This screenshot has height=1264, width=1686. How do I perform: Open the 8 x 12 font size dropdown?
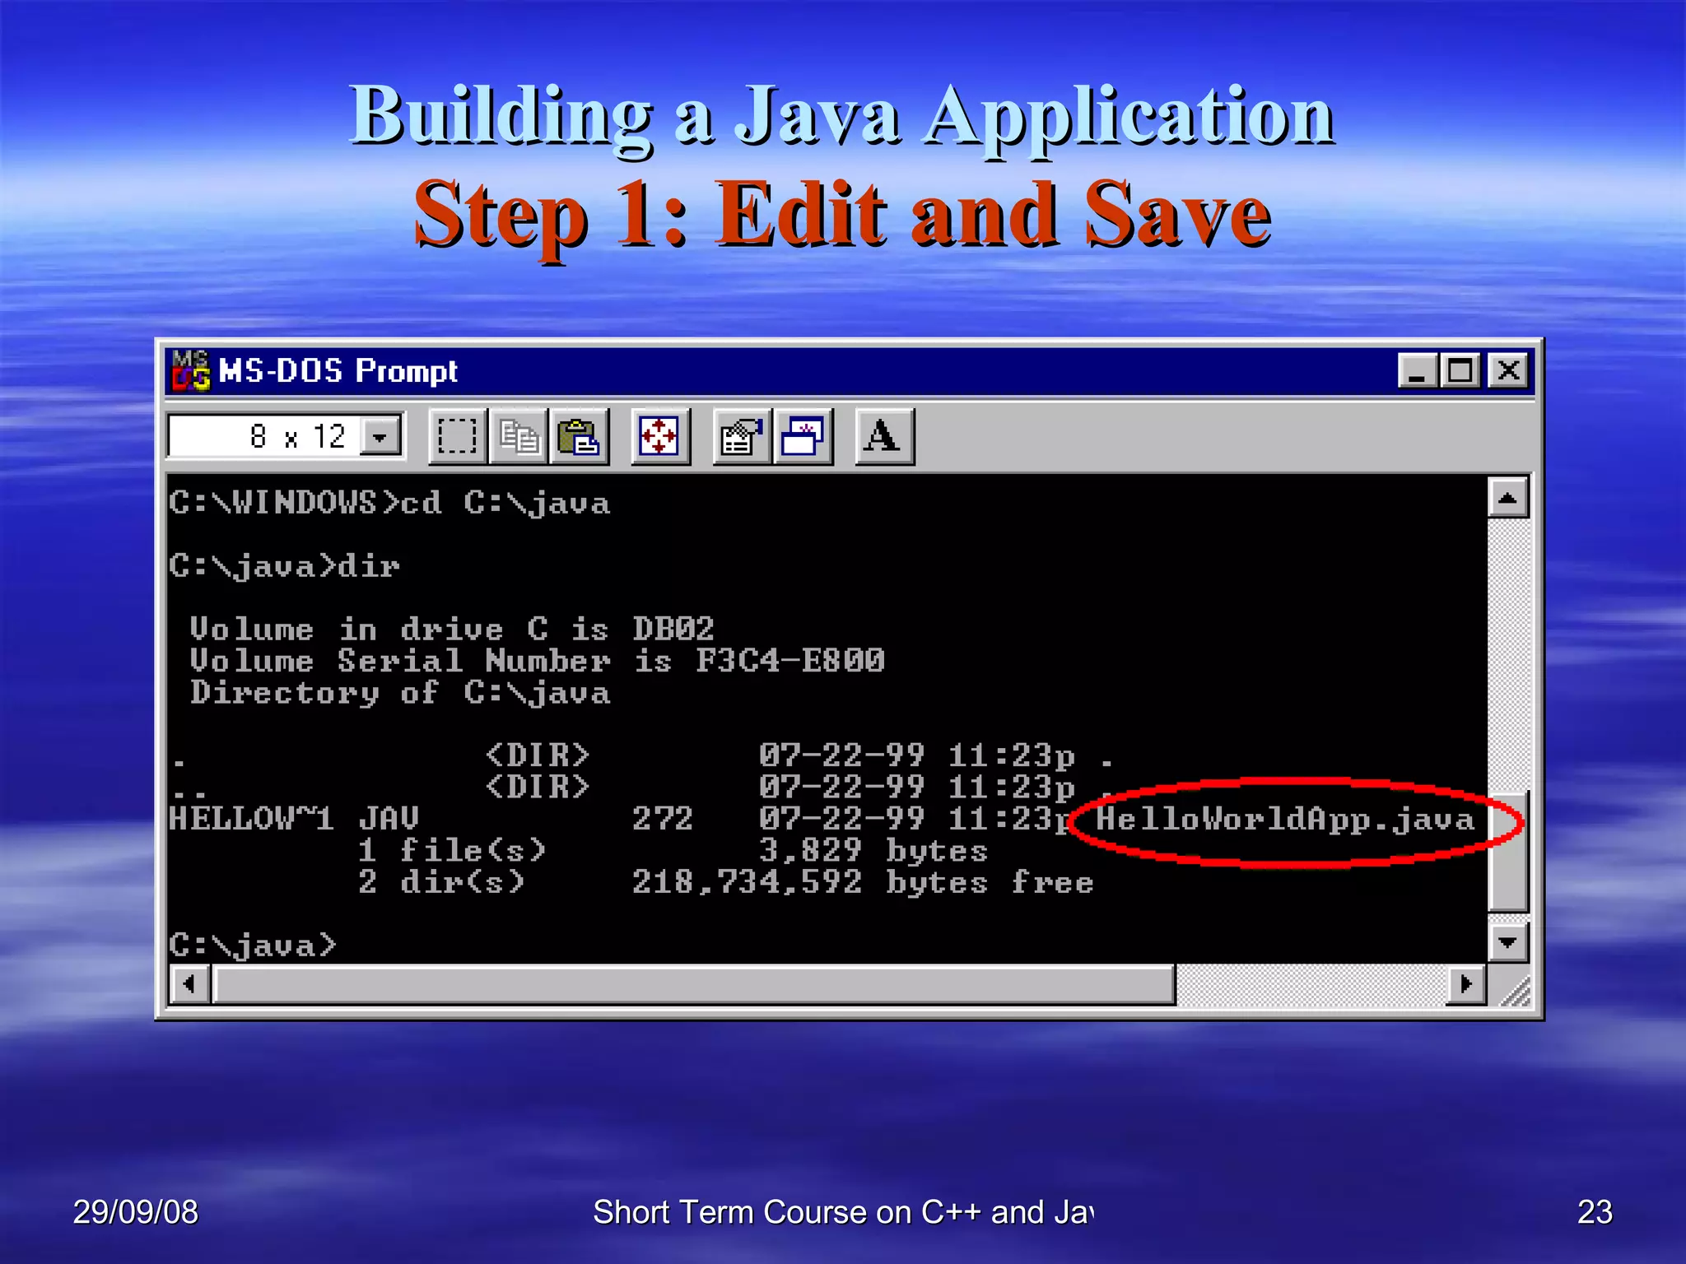[x=380, y=436]
